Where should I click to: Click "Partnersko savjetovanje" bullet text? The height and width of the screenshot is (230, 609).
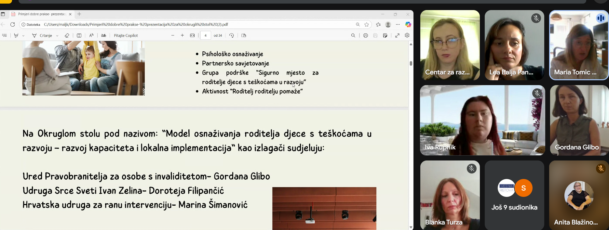point(236,63)
